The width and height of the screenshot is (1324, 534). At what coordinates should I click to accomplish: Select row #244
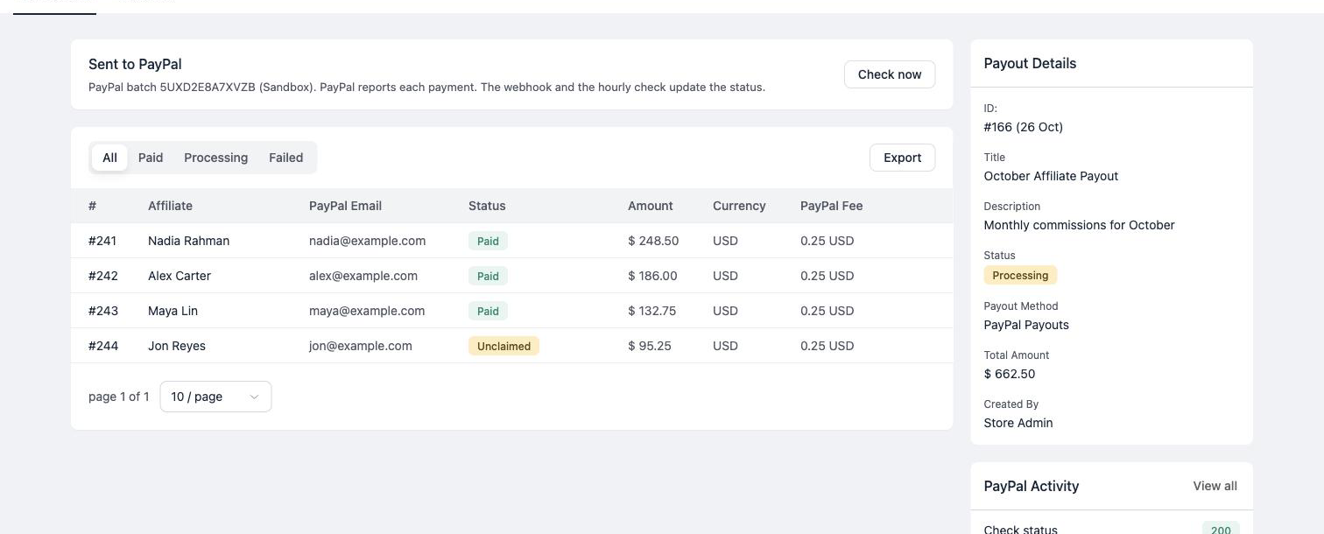click(511, 346)
